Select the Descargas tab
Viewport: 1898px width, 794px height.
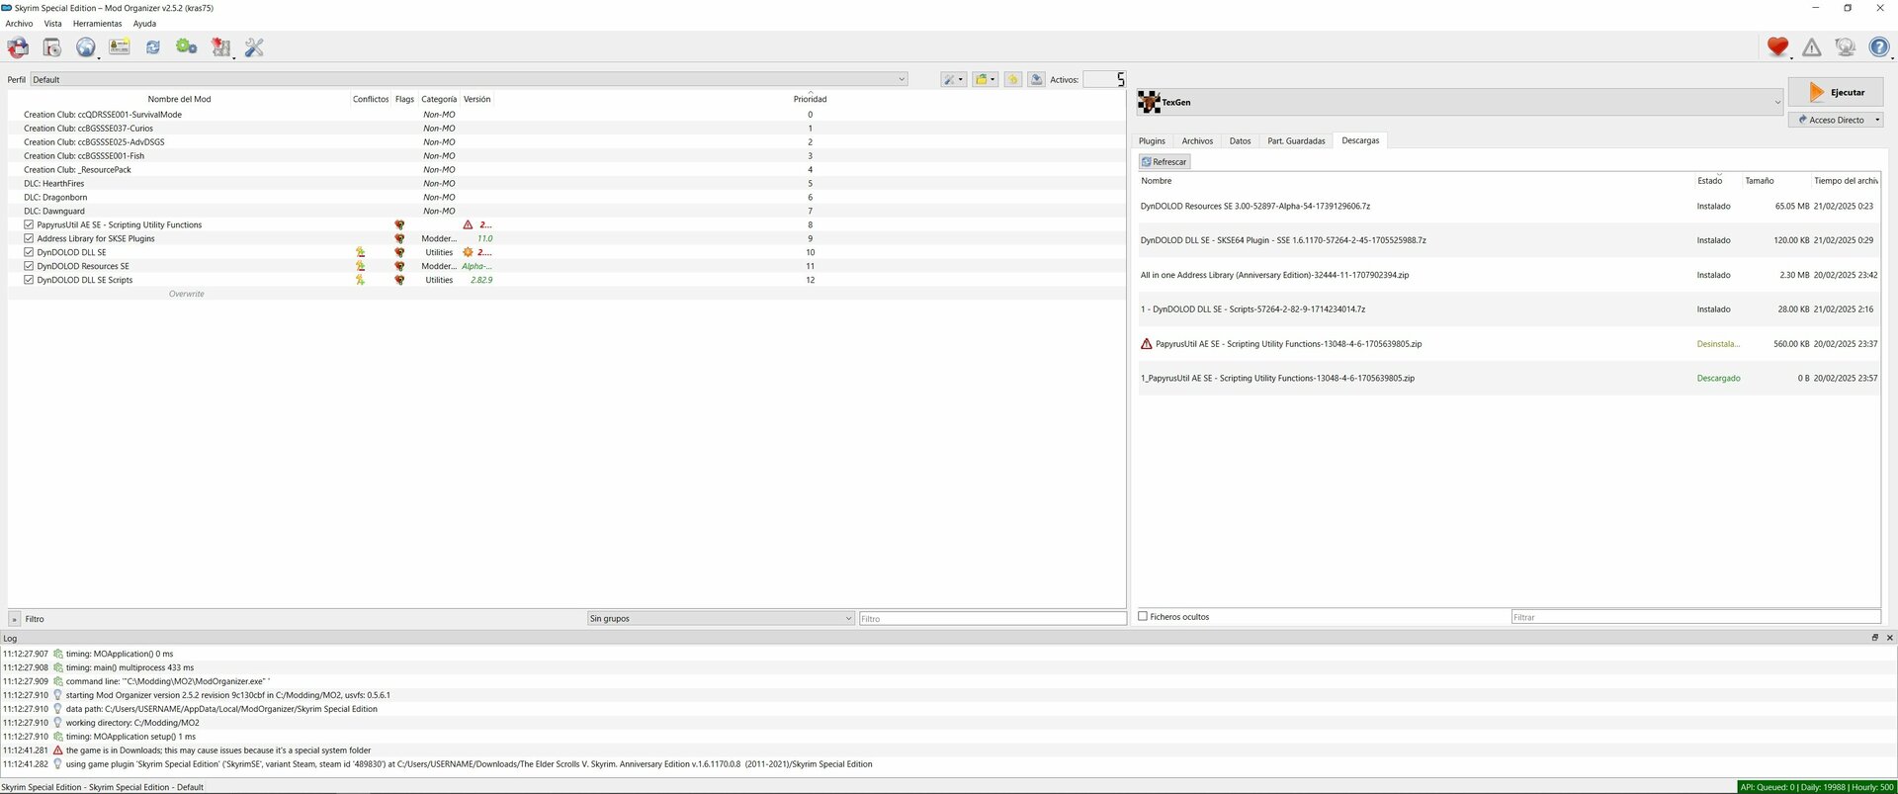(x=1360, y=140)
